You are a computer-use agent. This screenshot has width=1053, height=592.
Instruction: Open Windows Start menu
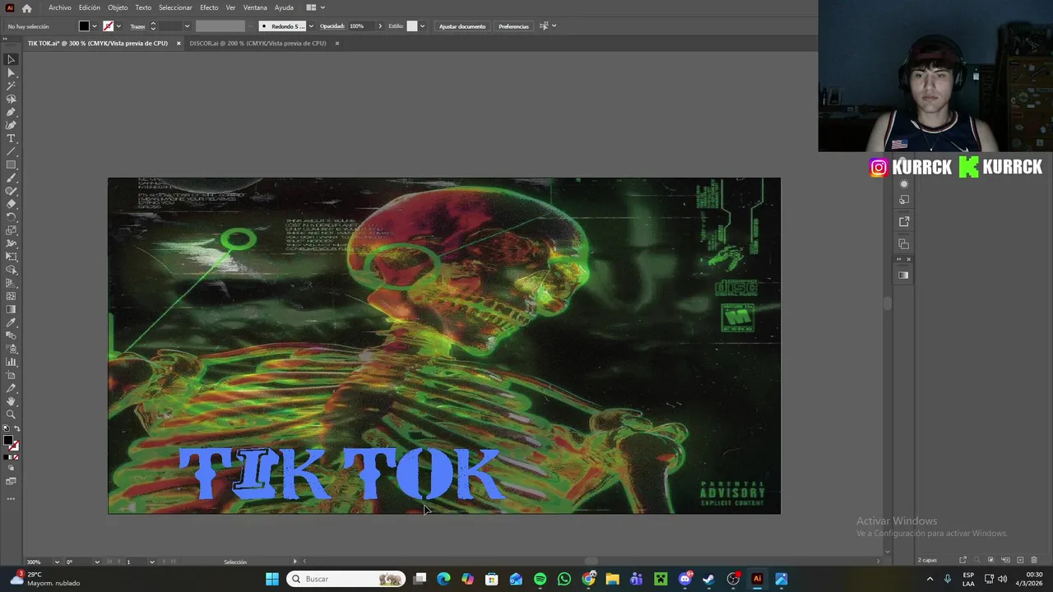click(272, 579)
